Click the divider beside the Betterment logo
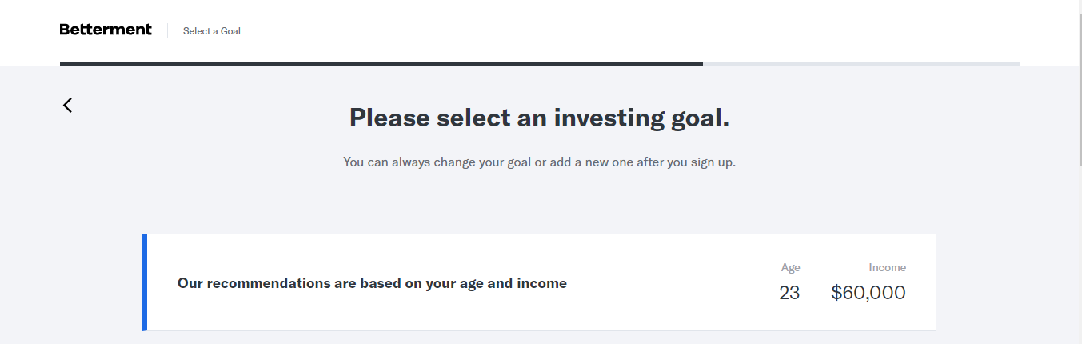 point(168,31)
